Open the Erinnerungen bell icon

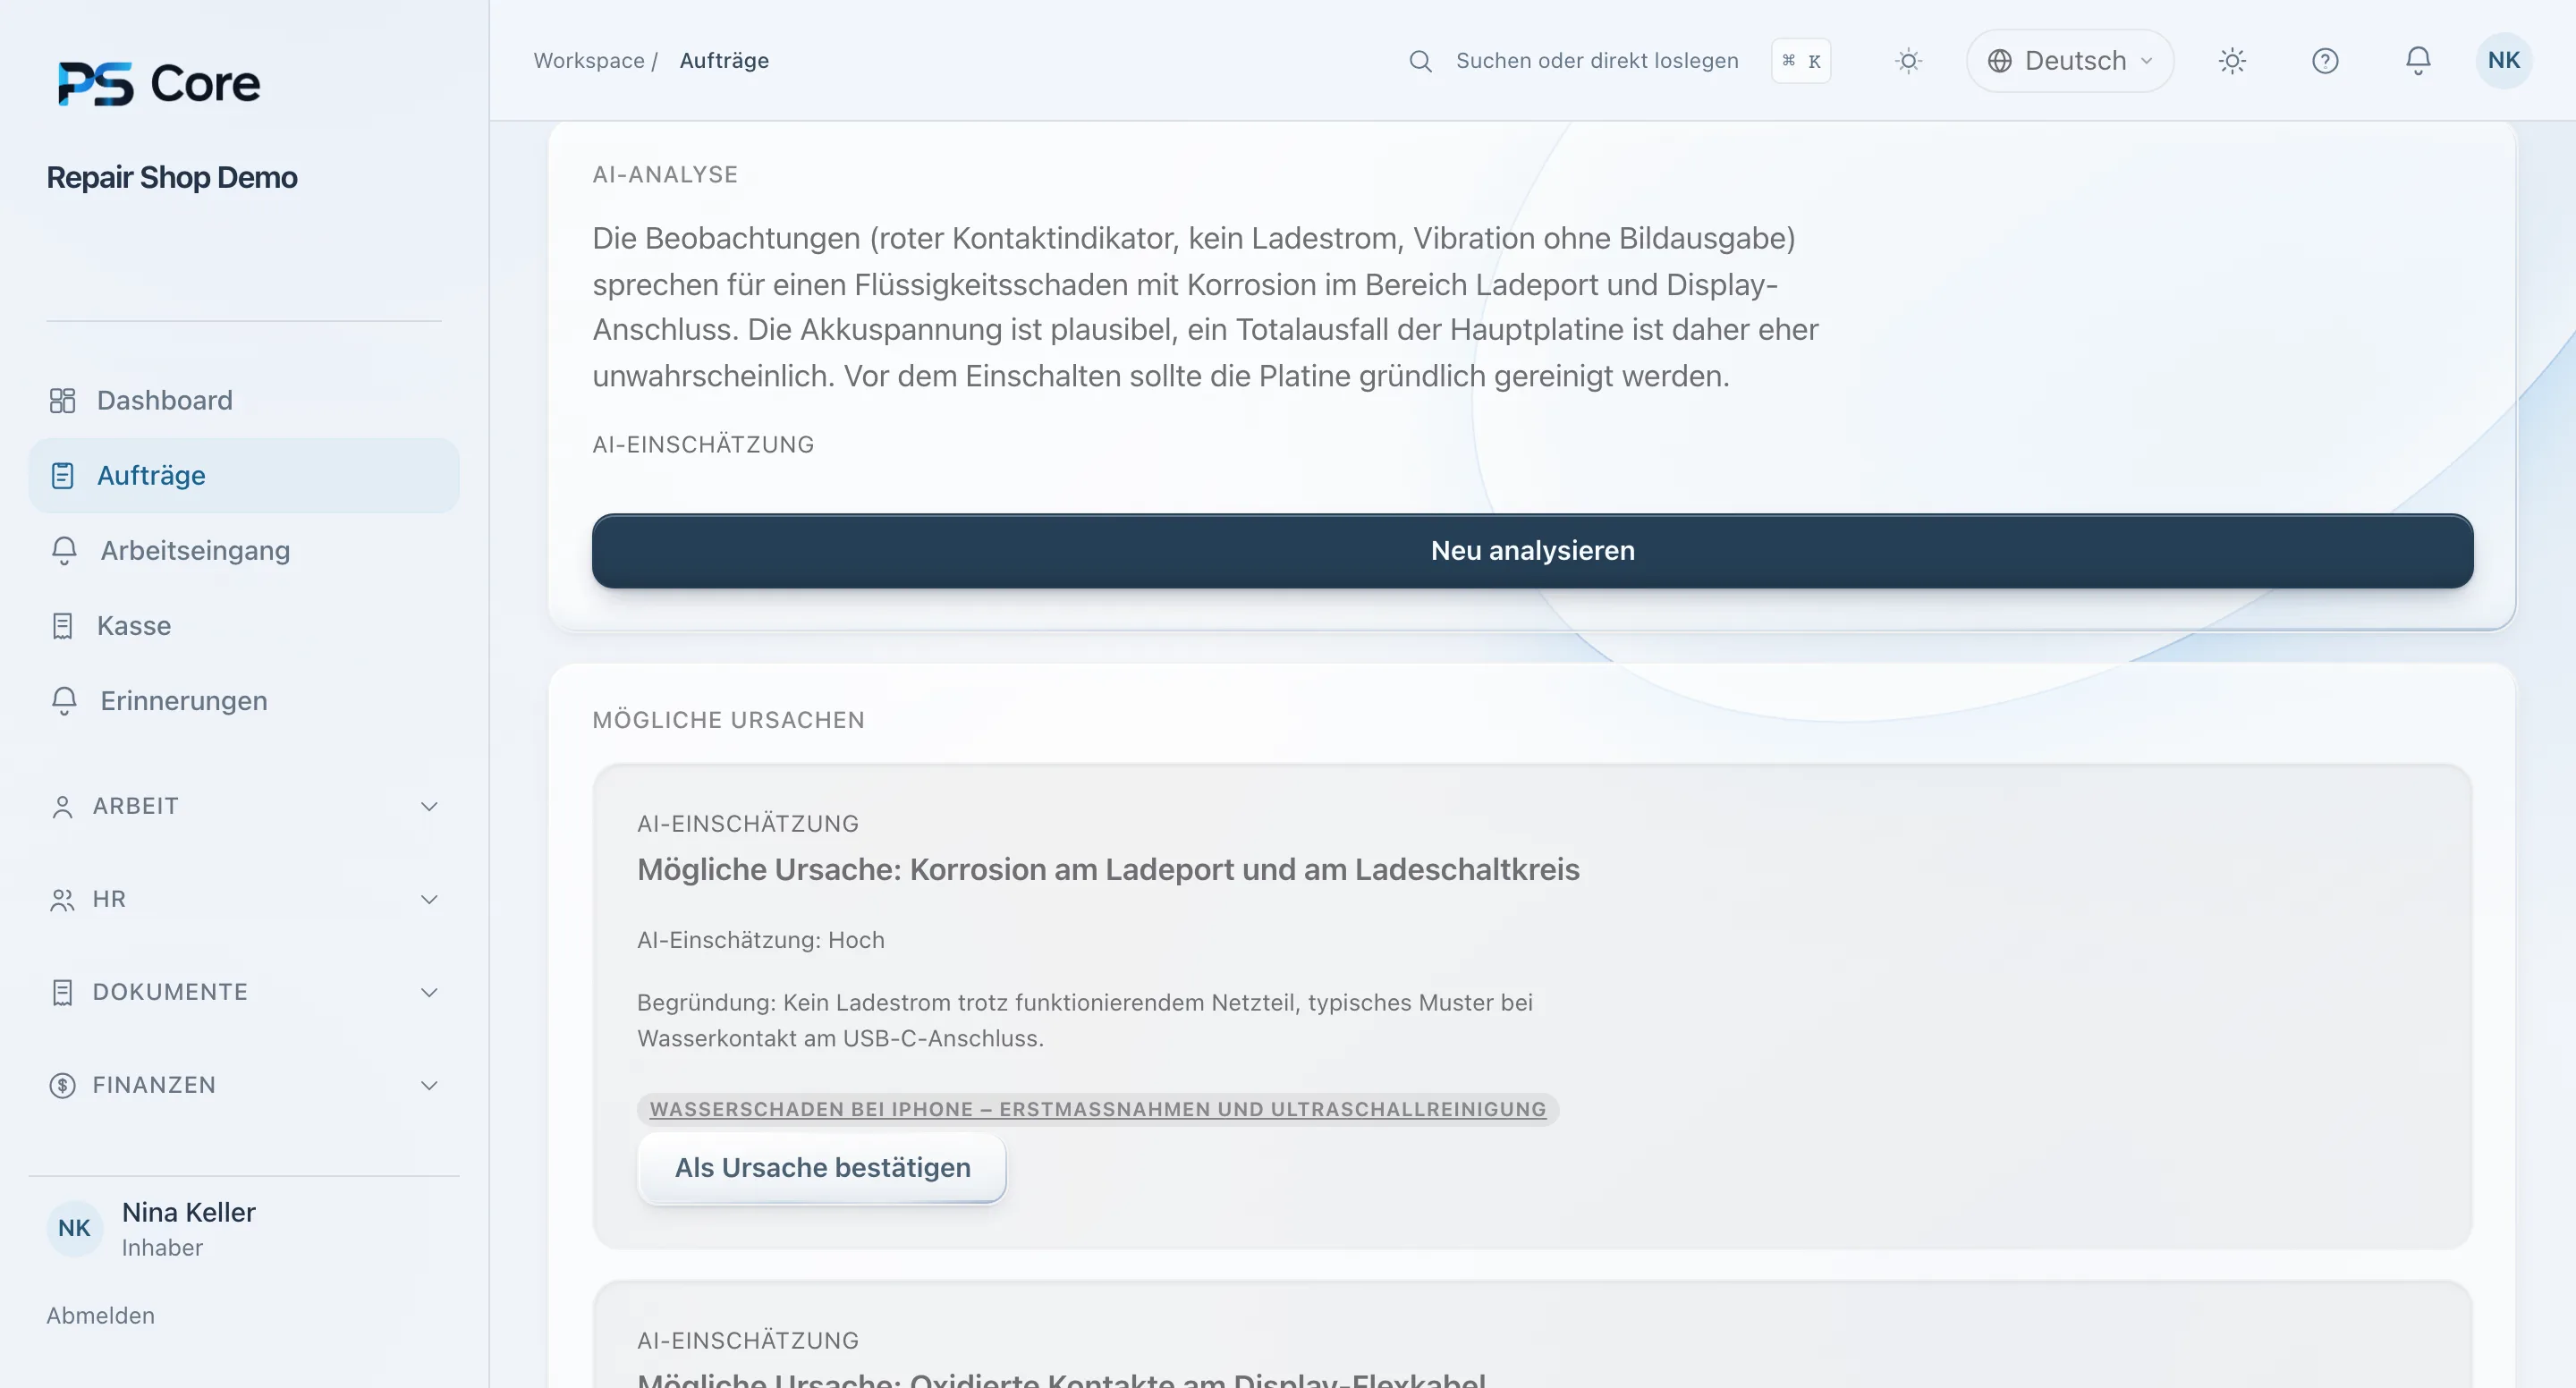tap(64, 701)
